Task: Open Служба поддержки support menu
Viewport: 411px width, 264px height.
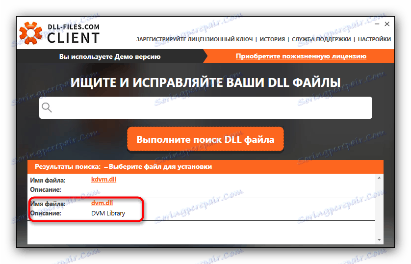Action: (321, 39)
